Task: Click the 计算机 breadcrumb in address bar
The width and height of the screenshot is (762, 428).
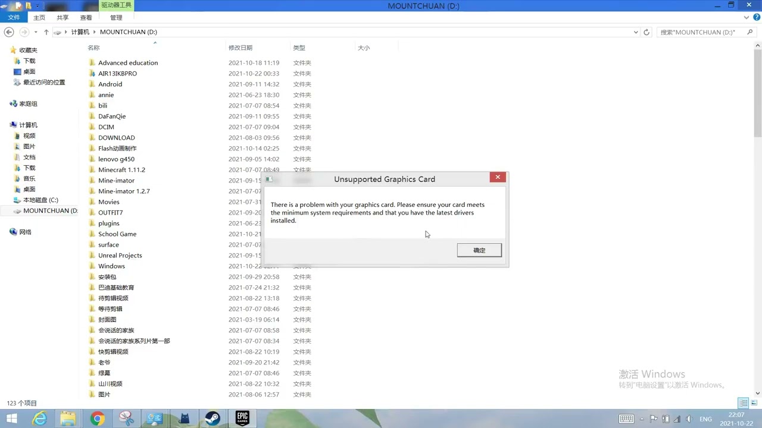Action: click(x=80, y=32)
